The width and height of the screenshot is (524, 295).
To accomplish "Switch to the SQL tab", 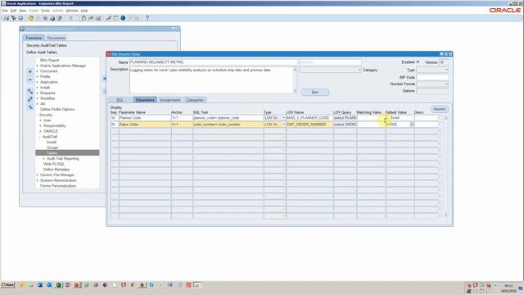I will coord(120,100).
